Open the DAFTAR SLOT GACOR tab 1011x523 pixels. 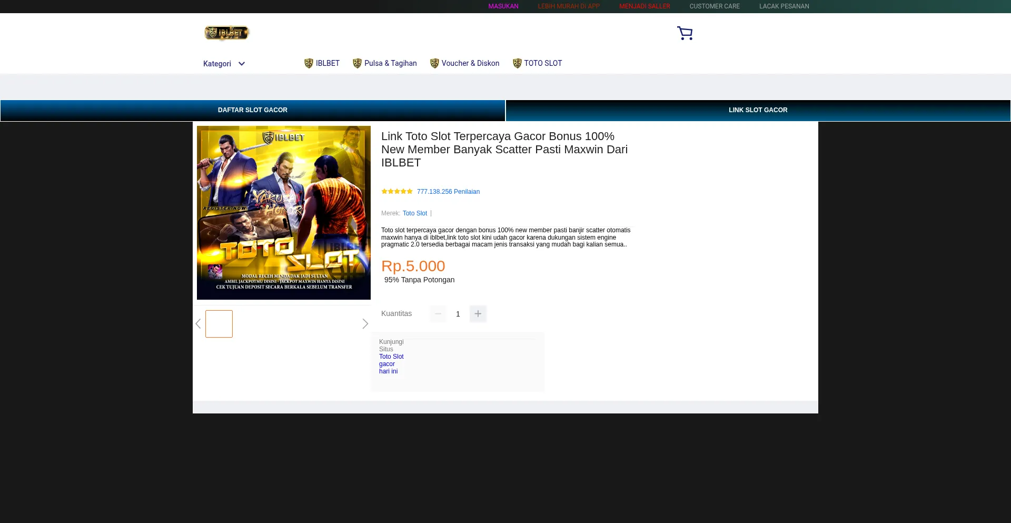coord(253,111)
